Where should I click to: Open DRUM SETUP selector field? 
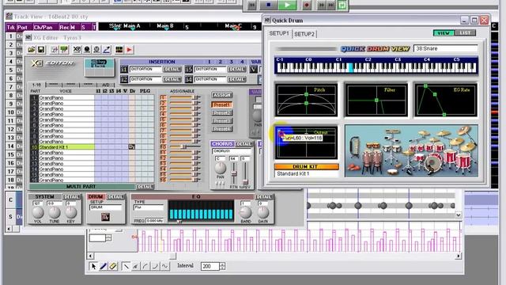point(105,207)
